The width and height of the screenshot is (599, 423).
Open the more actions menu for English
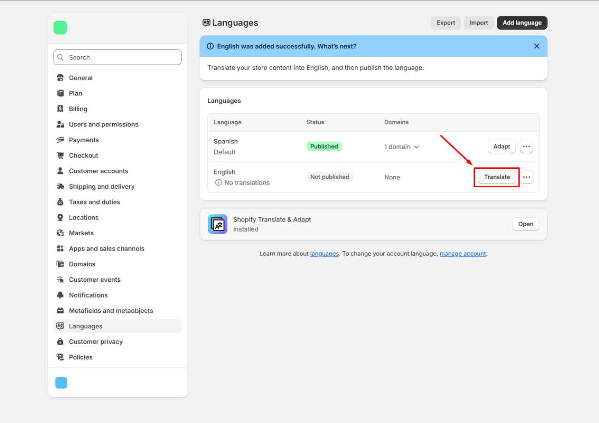[x=526, y=177]
